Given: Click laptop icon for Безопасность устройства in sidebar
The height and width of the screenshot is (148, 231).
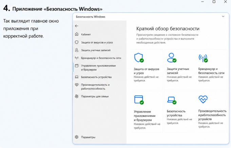Looking at the screenshot, I should coord(77,77).
